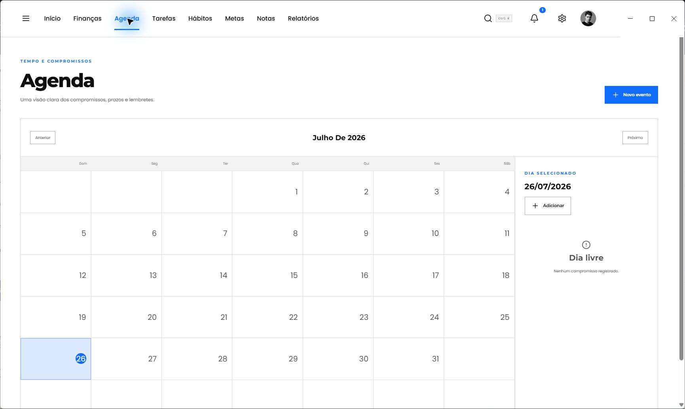Select day 30 in the calendar
This screenshot has height=409, width=685.
338,359
